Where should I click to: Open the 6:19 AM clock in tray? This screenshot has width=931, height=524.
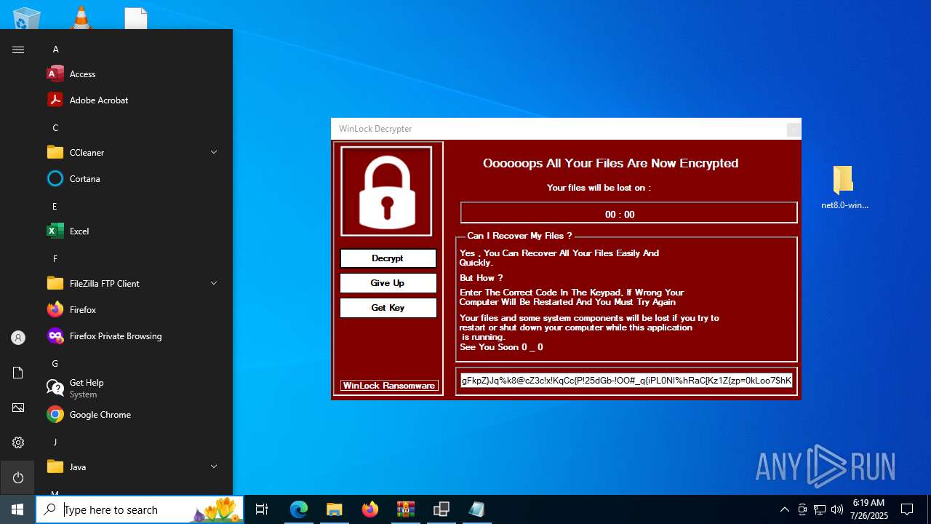[869, 509]
